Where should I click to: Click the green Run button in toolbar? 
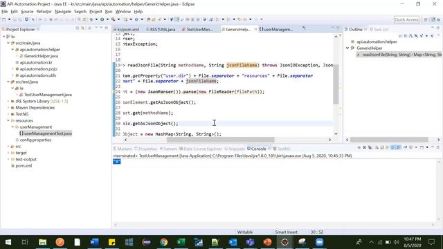coord(102,19)
